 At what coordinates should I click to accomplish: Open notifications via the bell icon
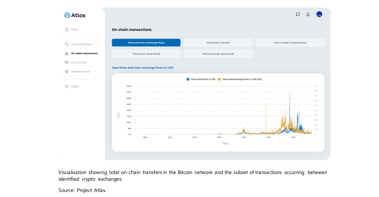[x=308, y=14]
